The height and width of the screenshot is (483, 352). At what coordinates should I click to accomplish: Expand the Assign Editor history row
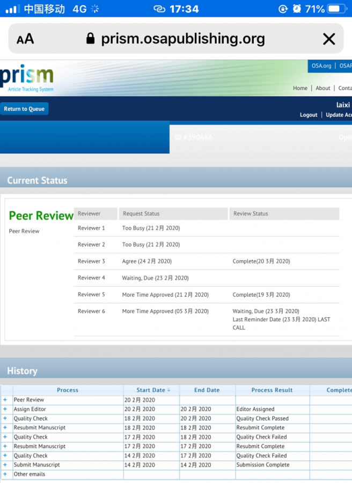5,409
